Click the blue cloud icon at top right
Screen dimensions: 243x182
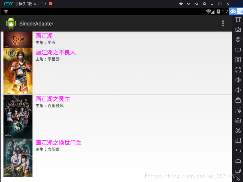pos(233,11)
